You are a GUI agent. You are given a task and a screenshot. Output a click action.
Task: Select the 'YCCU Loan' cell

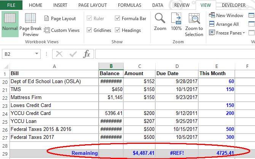54,121
